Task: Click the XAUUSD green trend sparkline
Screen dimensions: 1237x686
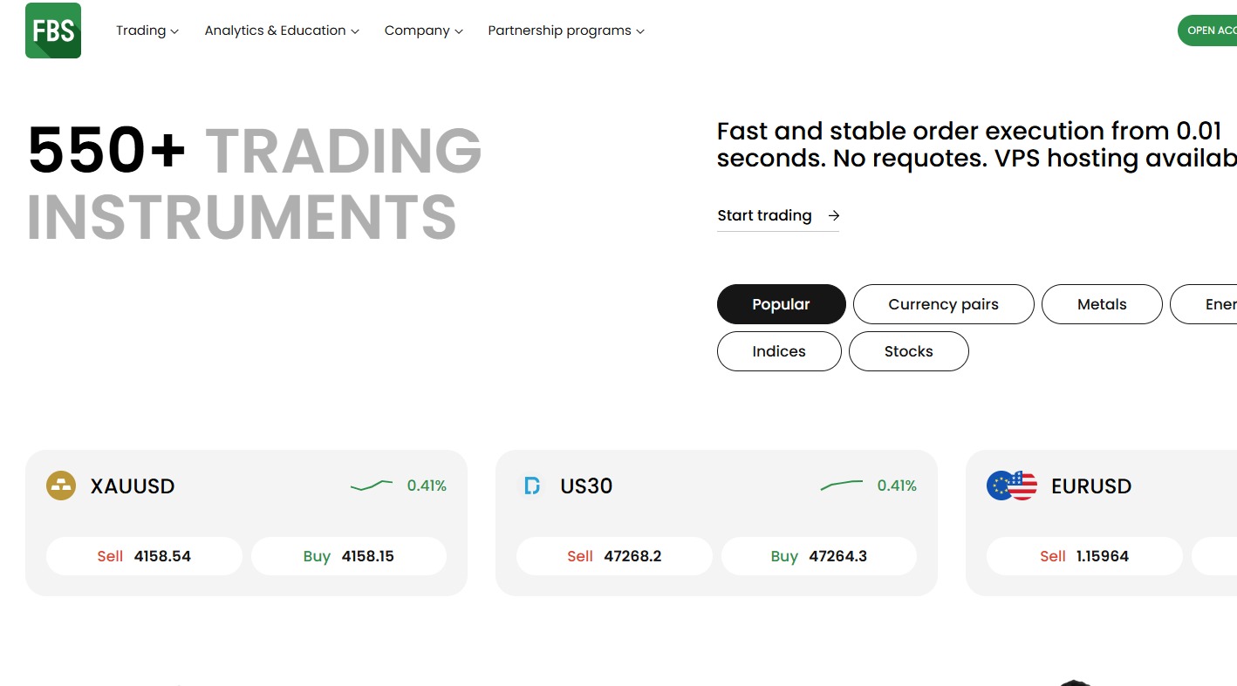Action: point(372,486)
